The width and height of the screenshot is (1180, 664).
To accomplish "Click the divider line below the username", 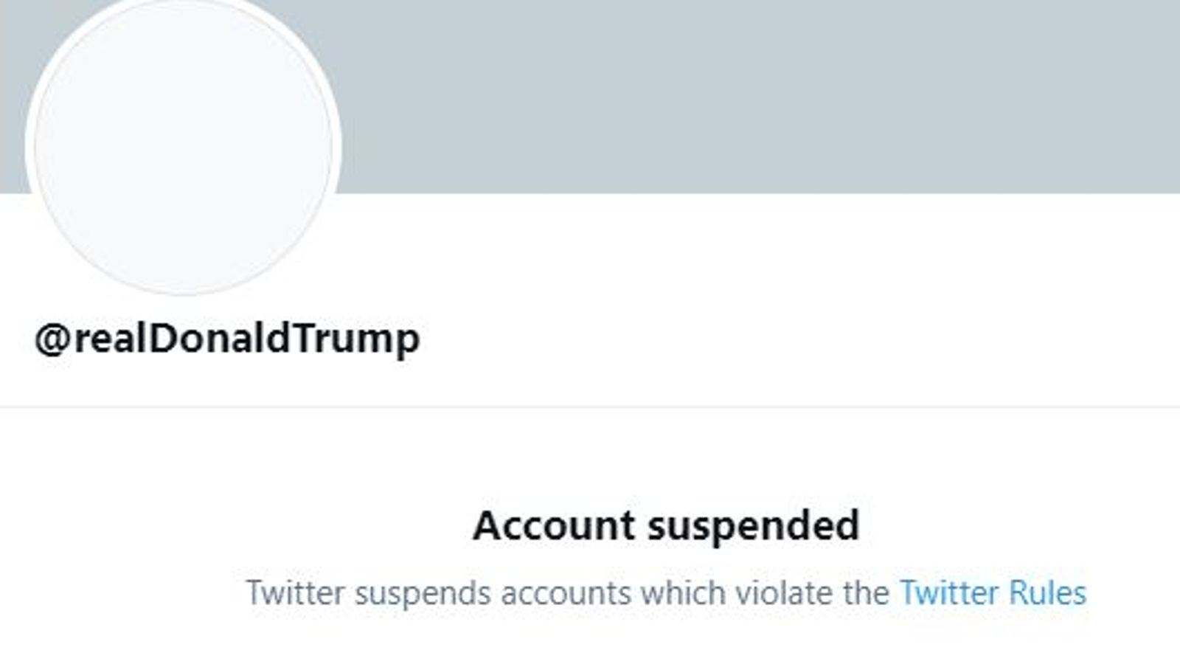I will pos(590,404).
